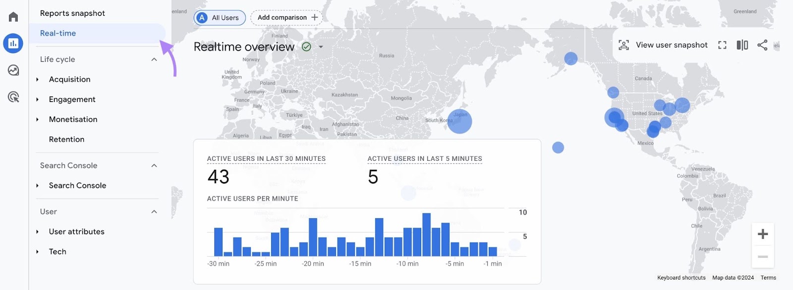
Task: Expand the Acquisition report group
Action: [38, 79]
